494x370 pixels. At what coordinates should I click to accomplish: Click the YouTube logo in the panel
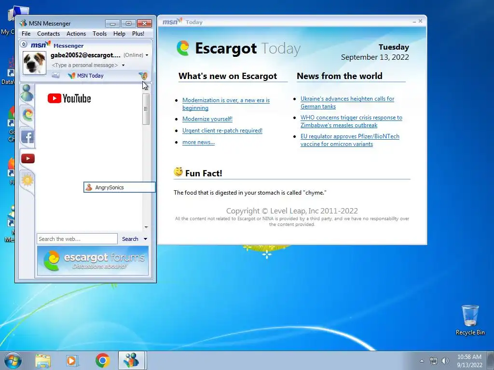69,98
